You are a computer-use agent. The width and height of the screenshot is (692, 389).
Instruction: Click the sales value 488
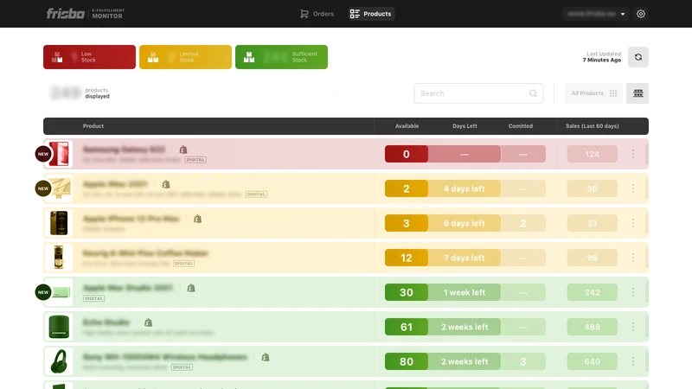click(593, 327)
